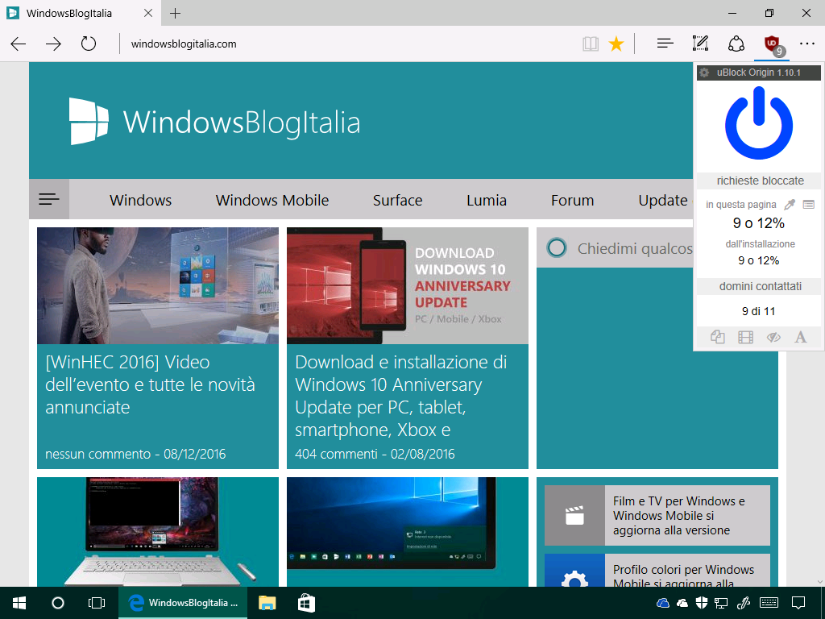
Task: Go back to previous page
Action: 19,44
